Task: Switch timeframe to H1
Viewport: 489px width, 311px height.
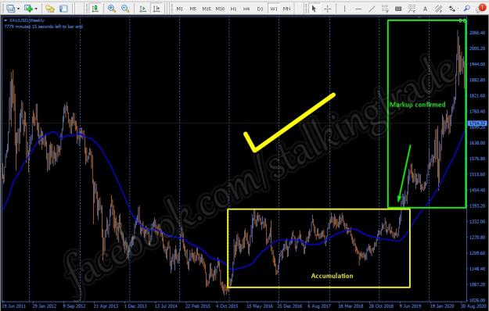Action: (233, 9)
